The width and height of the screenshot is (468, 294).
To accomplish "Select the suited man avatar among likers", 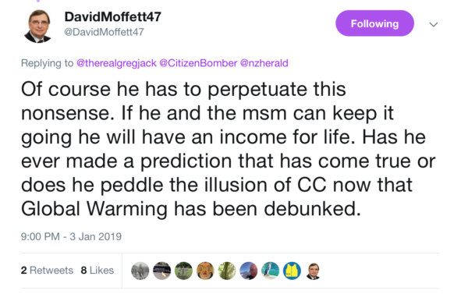I will coord(314,271).
